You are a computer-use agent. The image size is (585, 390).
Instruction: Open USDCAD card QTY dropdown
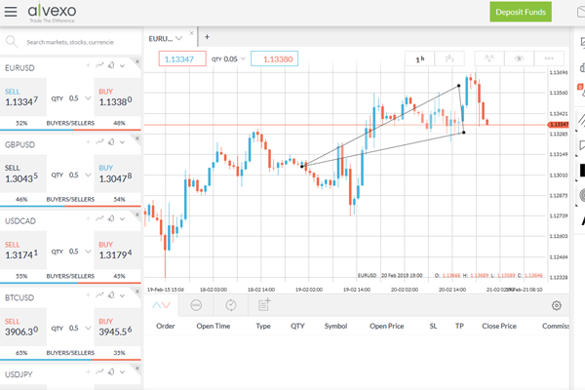pyautogui.click(x=88, y=252)
